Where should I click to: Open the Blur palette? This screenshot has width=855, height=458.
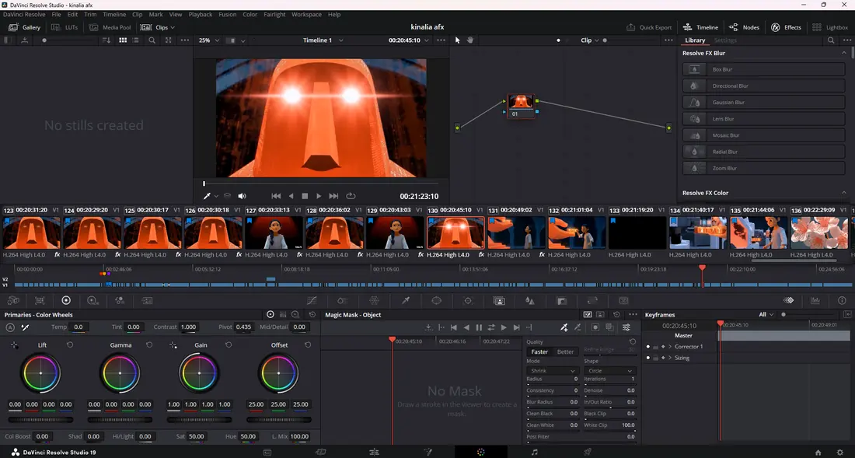tap(530, 300)
